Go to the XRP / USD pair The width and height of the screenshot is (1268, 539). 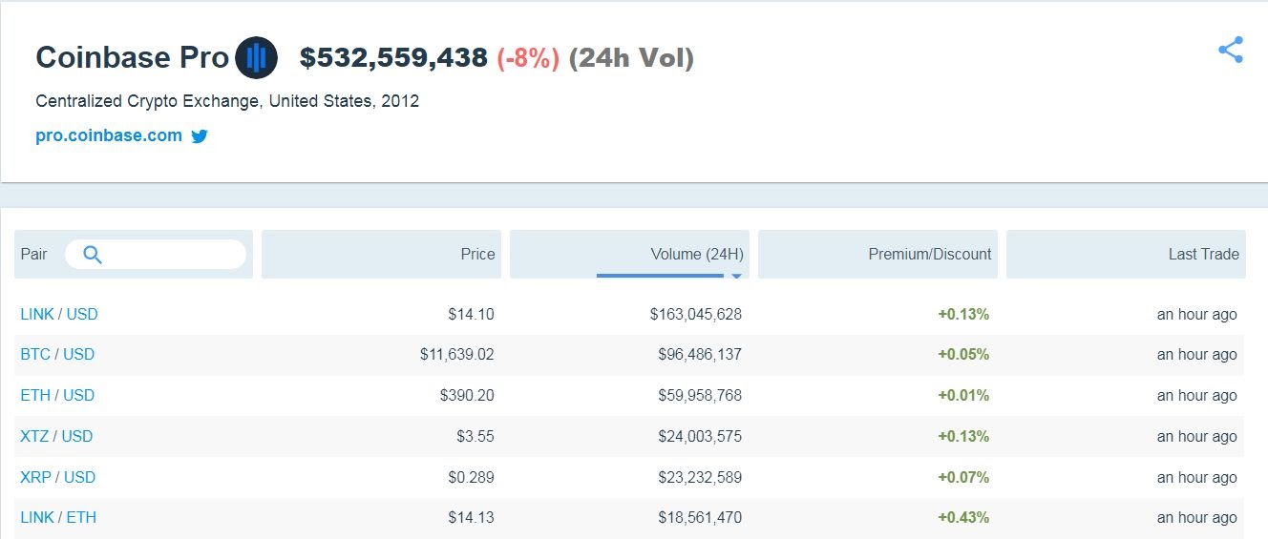[x=58, y=477]
